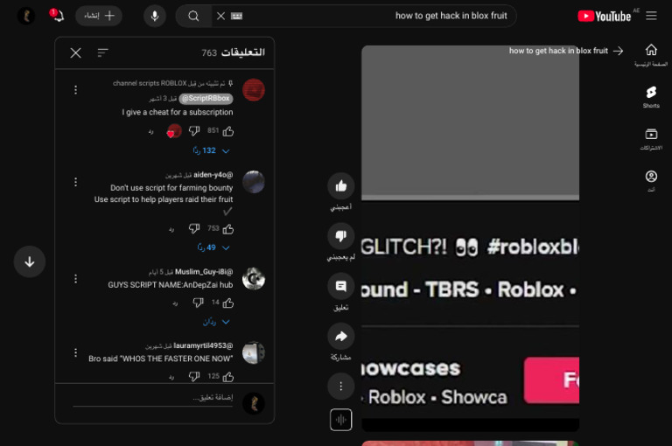Image resolution: width=672 pixels, height=446 pixels.
Task: Go back to search results arrow
Action: coord(618,51)
